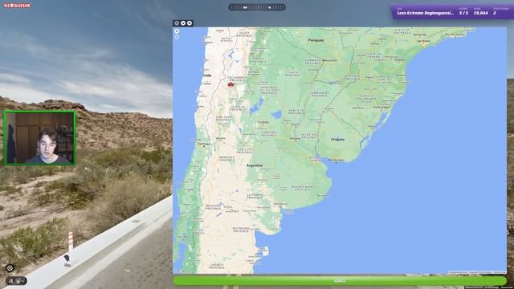Toggle the sticky map pin icon

click(x=190, y=23)
